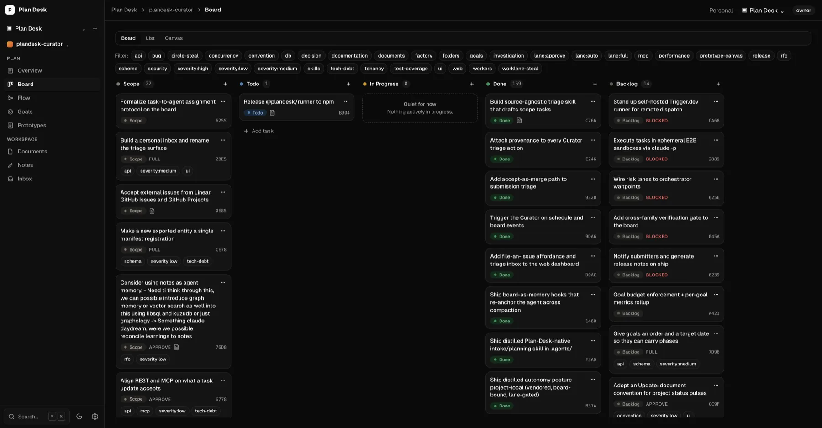
Task: Click the Search field in sidebar
Action: point(37,417)
